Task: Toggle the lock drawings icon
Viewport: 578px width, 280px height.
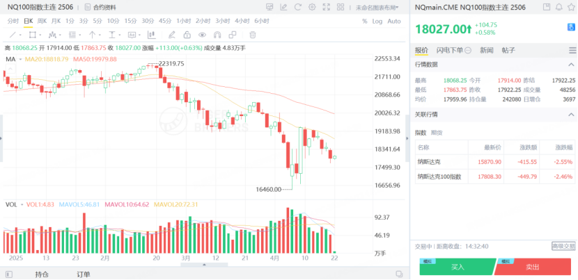Action: tap(187, 35)
